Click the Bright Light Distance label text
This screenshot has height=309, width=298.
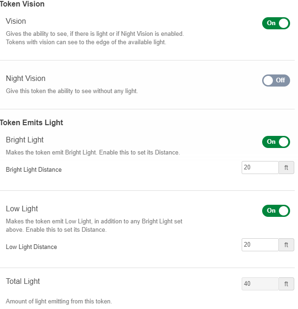coord(34,170)
